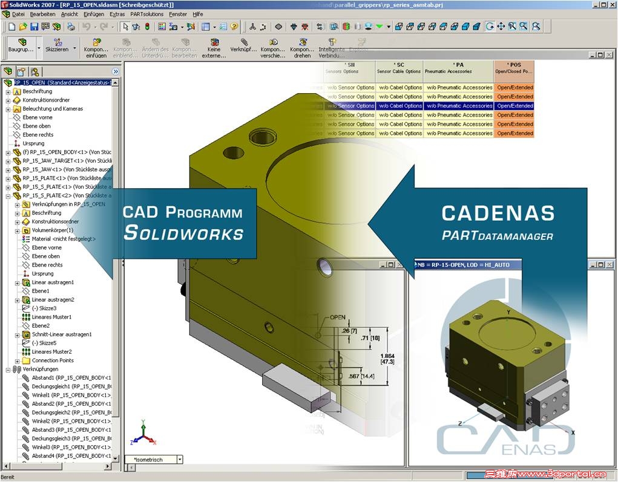Click the highlighted w/o Cabel Options table cell
The height and width of the screenshot is (482, 618).
[399, 106]
